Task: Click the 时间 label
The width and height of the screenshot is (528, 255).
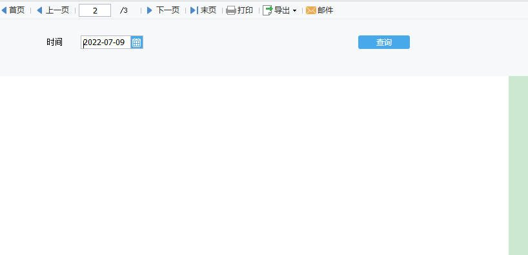Action: coord(55,42)
